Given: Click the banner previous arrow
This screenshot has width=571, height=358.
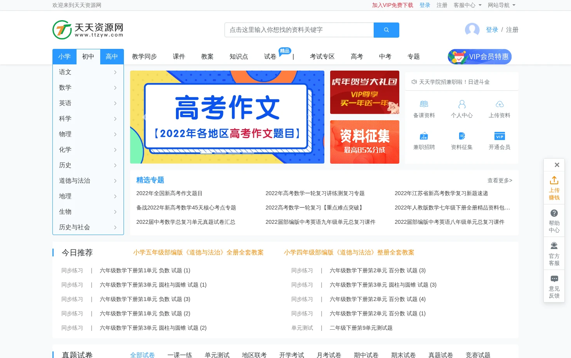Looking at the screenshot, I should pos(144,117).
